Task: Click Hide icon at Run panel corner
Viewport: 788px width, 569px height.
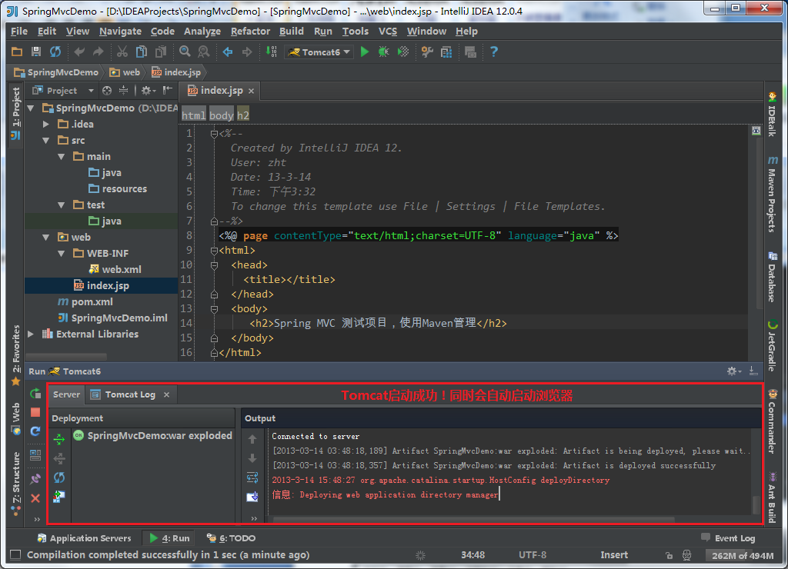Action: click(x=753, y=371)
